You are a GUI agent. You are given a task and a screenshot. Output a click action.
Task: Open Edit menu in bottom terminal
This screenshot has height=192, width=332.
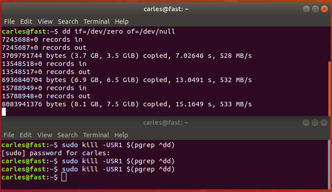[x=26, y=135]
